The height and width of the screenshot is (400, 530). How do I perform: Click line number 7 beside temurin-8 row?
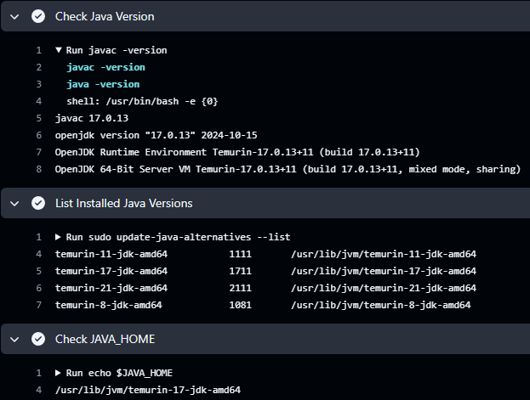38,305
